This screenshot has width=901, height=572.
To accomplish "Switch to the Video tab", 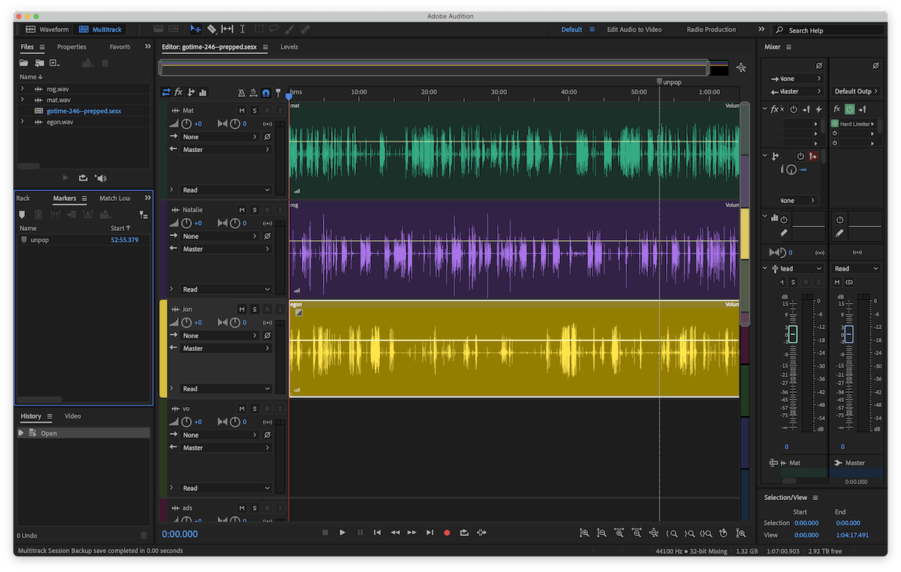I will pos(73,416).
